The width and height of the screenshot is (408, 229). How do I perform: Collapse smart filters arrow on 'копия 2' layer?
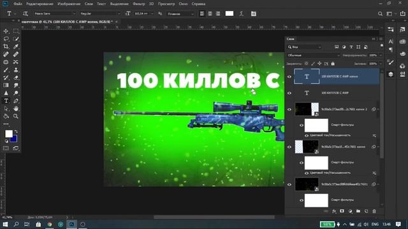(x=378, y=109)
